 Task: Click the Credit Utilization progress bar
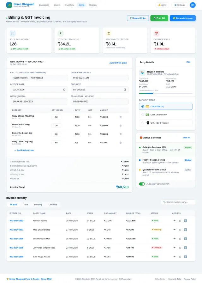(x=165, y=94)
